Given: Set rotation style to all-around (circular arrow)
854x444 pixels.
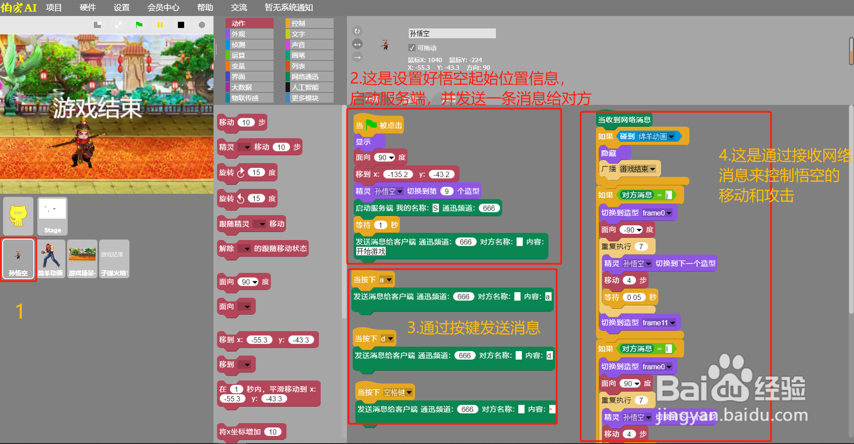Looking at the screenshot, I should point(357,31).
